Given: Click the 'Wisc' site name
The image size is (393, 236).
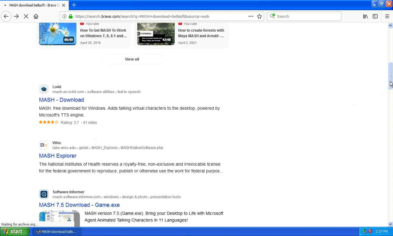Looking at the screenshot, I should [x=57, y=143].
